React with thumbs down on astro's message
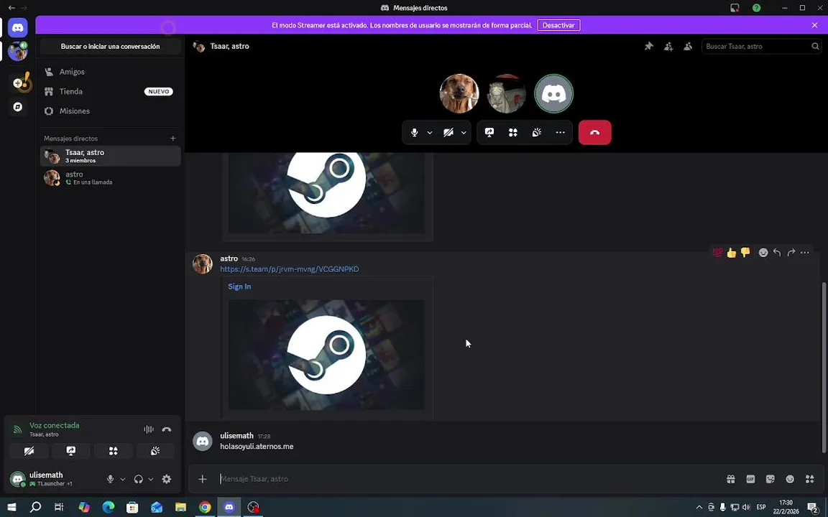The width and height of the screenshot is (828, 517). tap(745, 253)
